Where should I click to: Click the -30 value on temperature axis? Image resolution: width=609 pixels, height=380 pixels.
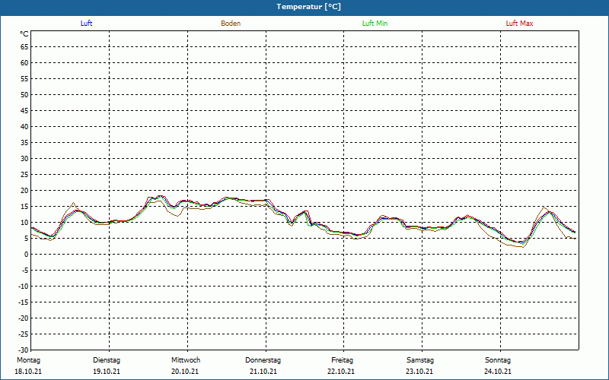point(23,350)
